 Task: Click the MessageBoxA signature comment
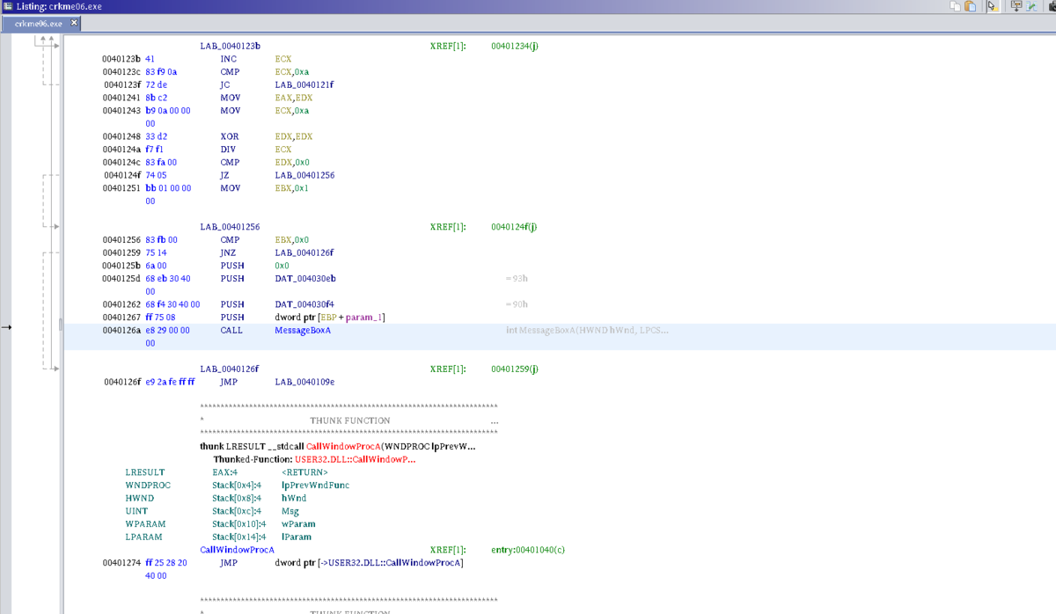click(x=588, y=330)
